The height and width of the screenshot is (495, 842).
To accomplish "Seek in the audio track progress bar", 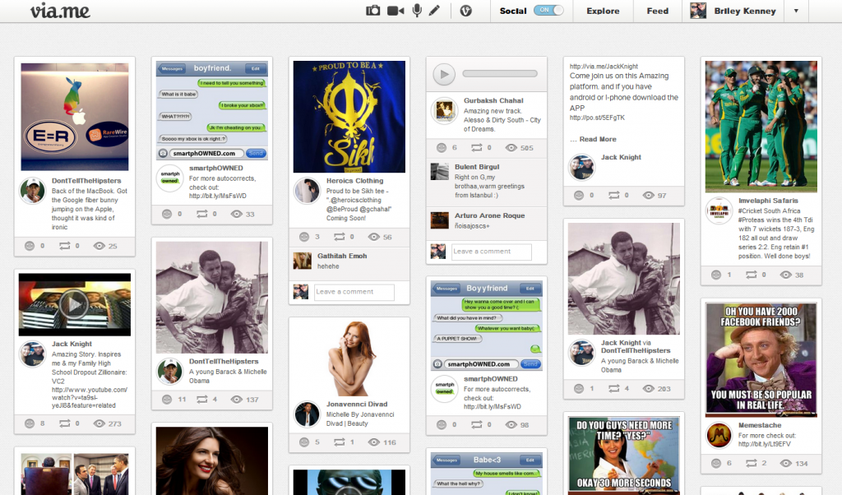I will (500, 74).
